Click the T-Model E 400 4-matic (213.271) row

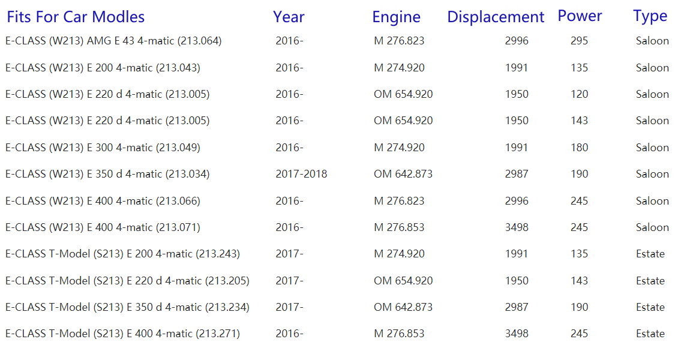pos(122,334)
